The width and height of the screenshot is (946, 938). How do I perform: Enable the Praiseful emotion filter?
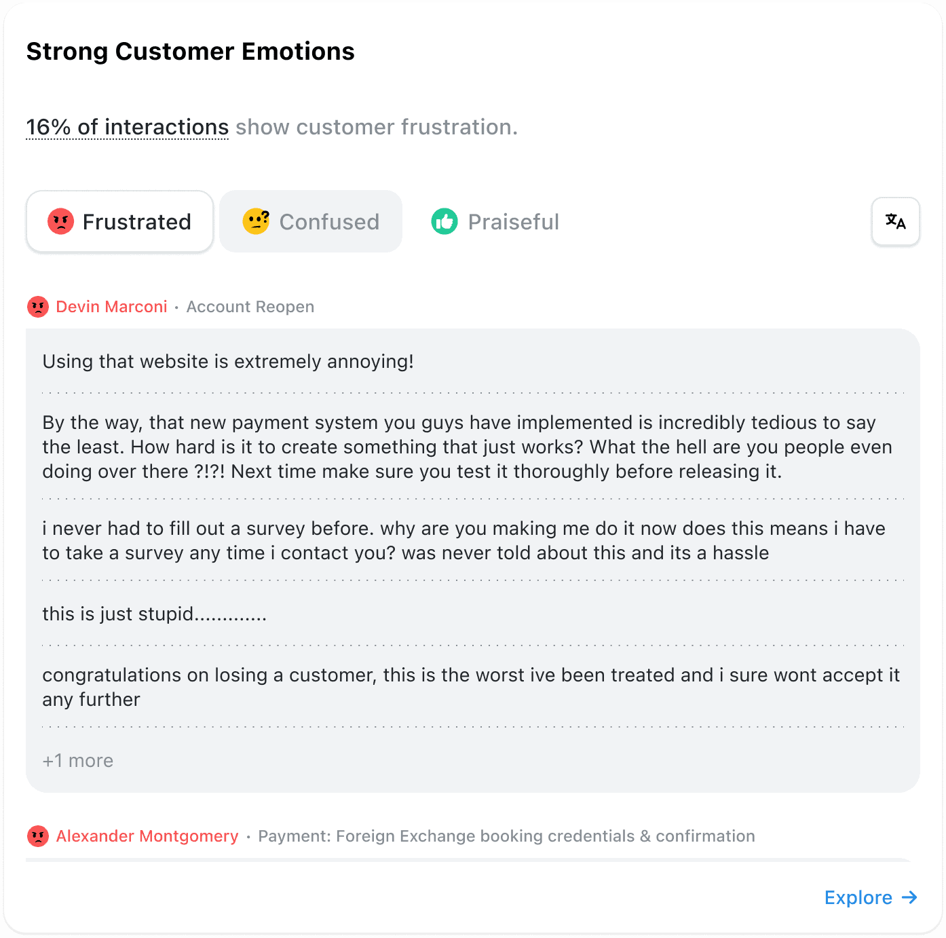click(x=495, y=221)
